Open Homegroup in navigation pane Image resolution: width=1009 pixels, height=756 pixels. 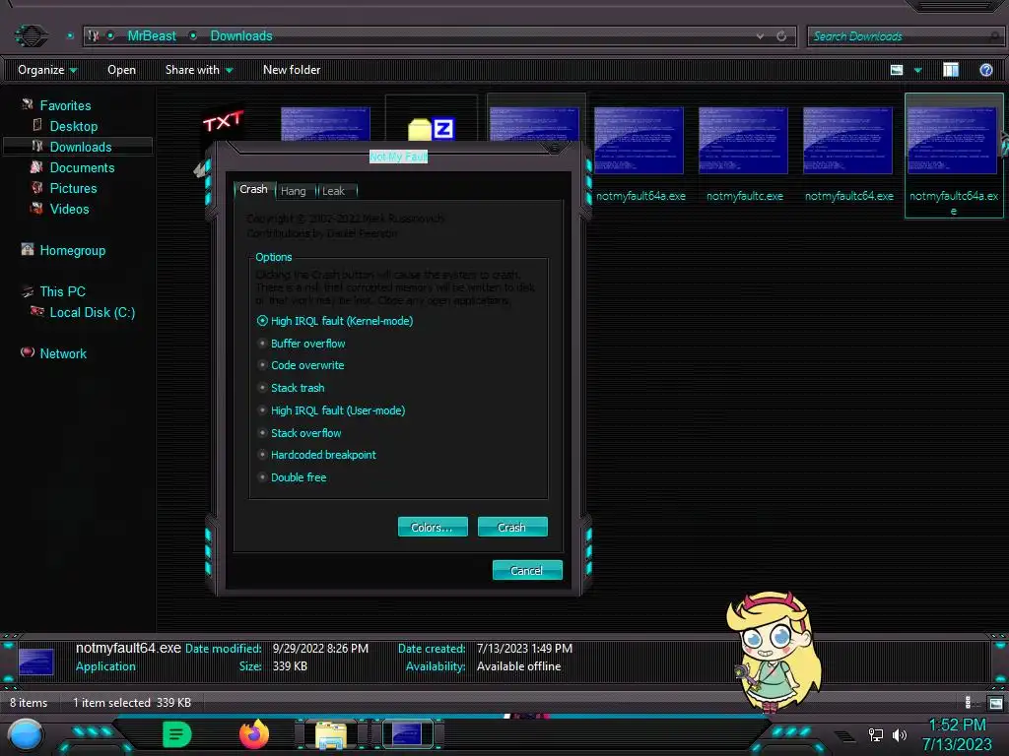pos(72,250)
